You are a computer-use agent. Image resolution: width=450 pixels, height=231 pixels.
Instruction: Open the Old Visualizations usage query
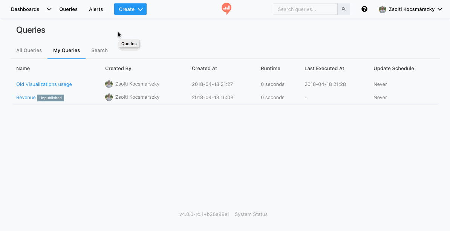44,84
